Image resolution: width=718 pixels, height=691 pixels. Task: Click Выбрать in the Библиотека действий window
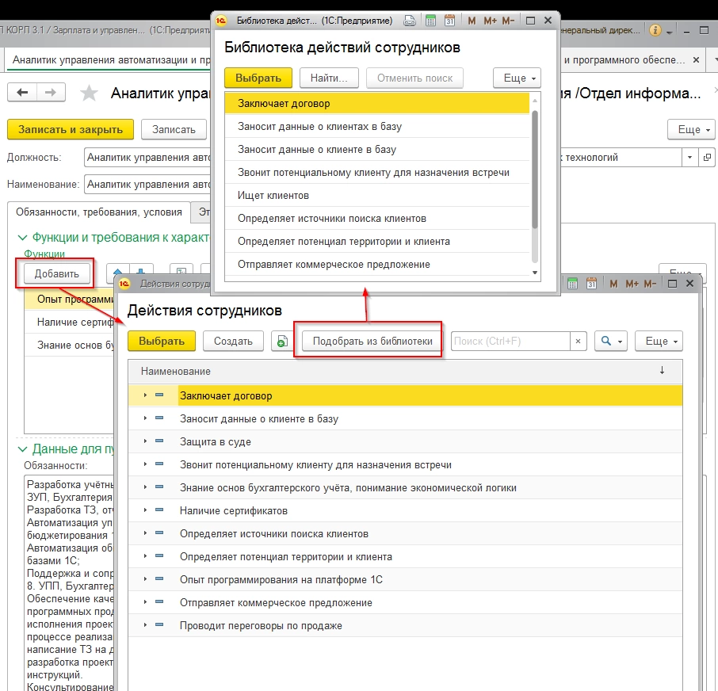(258, 78)
